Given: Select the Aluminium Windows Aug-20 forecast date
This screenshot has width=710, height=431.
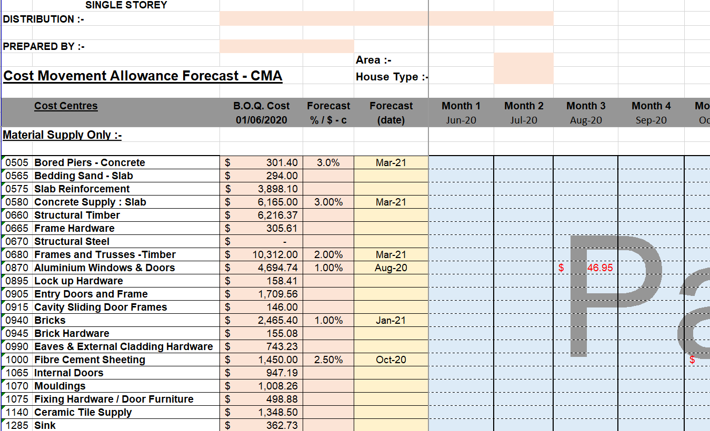Looking at the screenshot, I should [x=391, y=268].
